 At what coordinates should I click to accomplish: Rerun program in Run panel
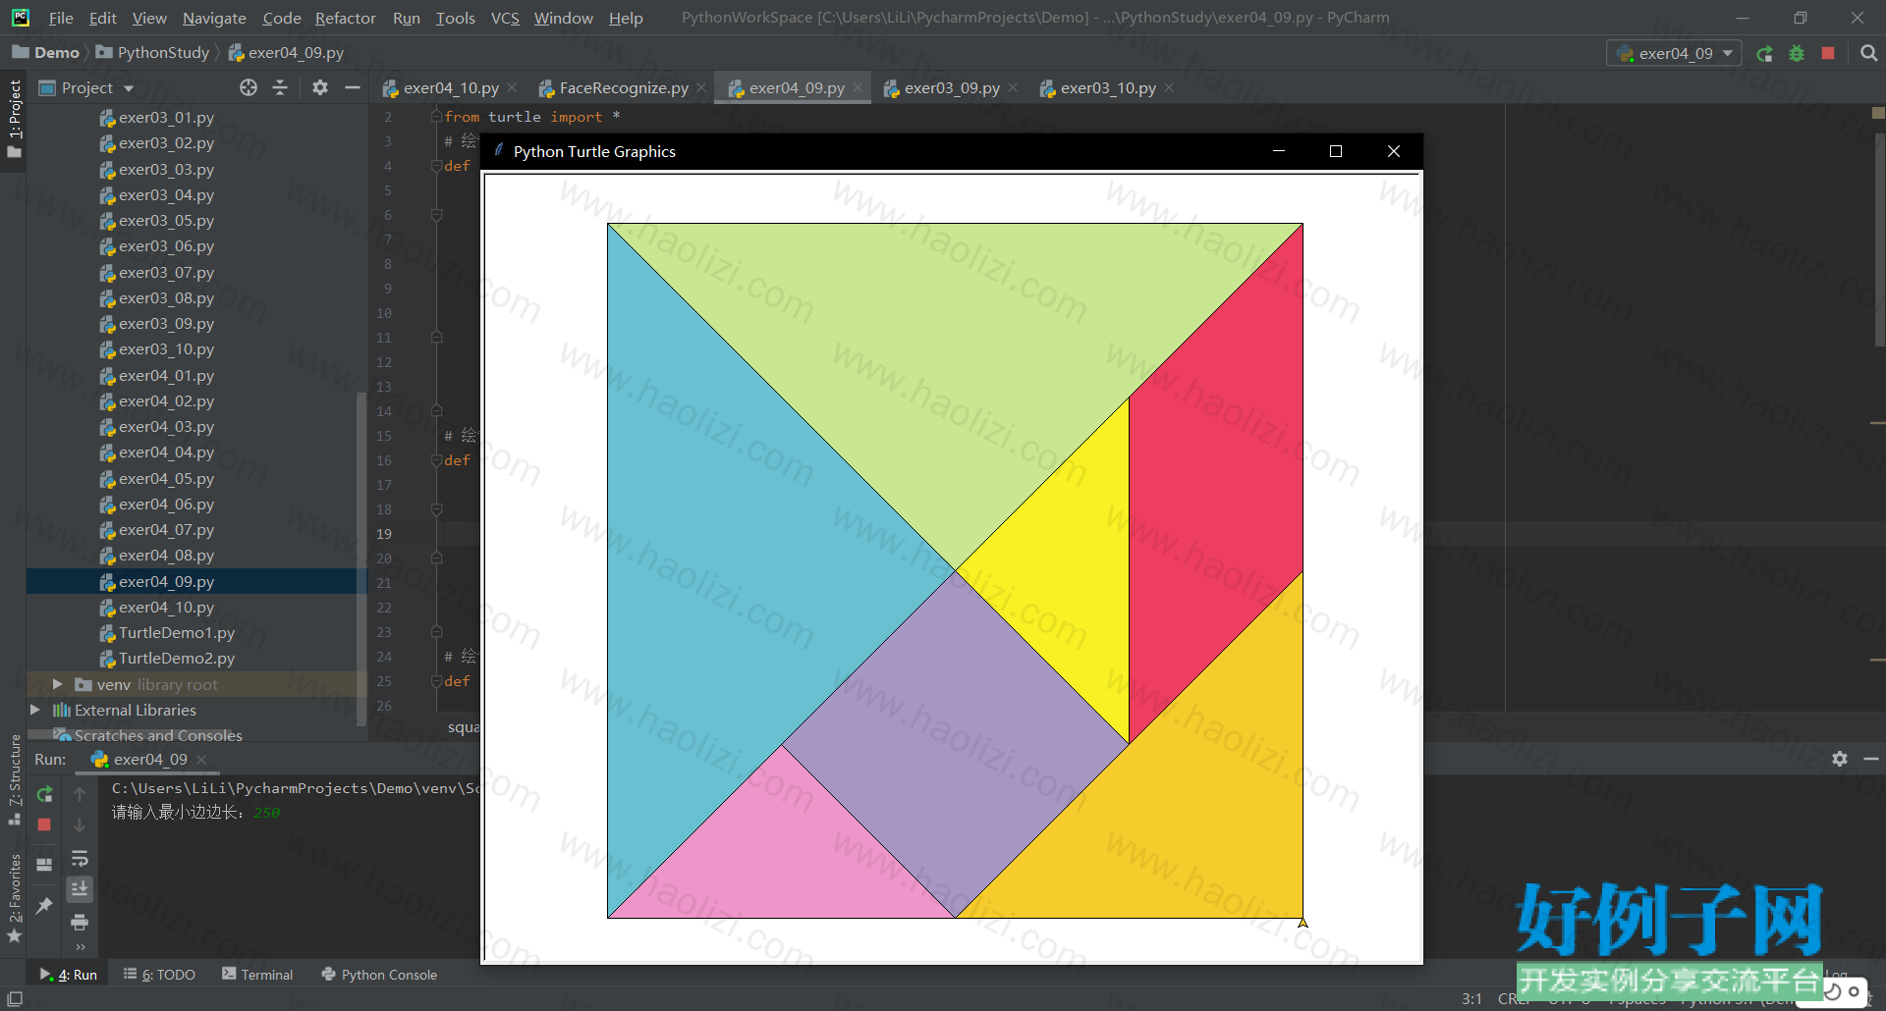[x=44, y=794]
